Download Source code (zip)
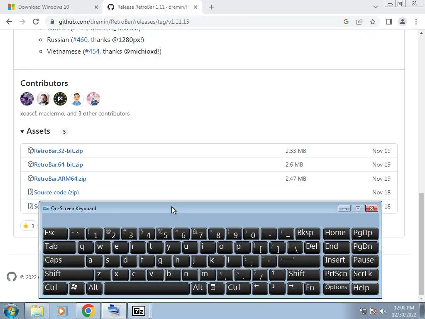 tap(56, 192)
